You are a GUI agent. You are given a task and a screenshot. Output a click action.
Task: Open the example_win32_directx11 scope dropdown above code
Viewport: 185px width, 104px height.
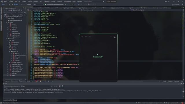[53, 10]
